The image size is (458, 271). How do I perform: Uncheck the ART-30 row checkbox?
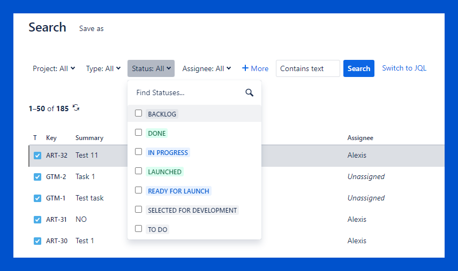pos(37,241)
